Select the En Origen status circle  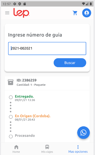(x=11, y=117)
